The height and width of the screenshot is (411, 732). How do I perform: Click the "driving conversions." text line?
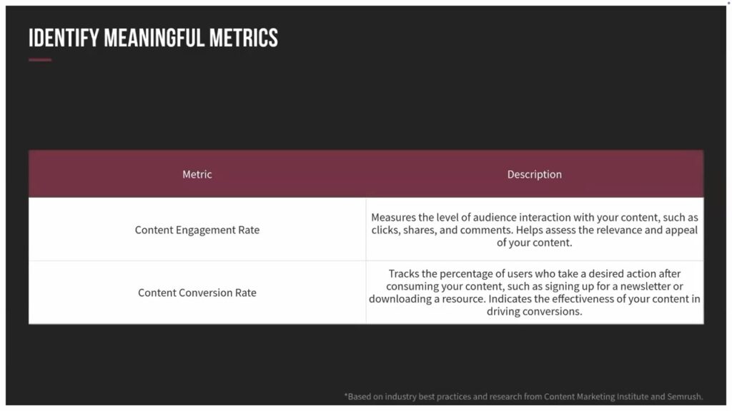[x=534, y=312]
